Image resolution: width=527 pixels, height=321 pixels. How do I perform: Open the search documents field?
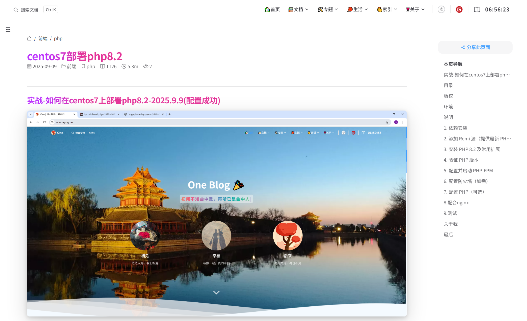click(36, 10)
